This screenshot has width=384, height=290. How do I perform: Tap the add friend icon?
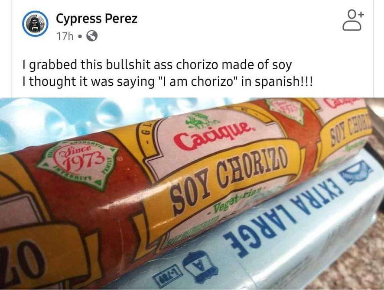353,20
